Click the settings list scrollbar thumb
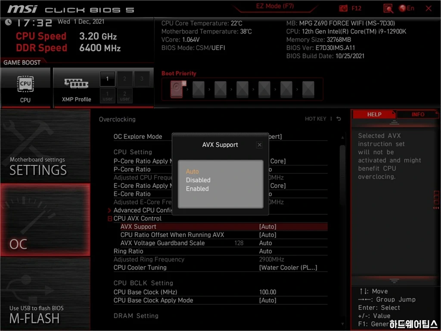Image resolution: width=441 pixels, height=331 pixels. click(342, 175)
